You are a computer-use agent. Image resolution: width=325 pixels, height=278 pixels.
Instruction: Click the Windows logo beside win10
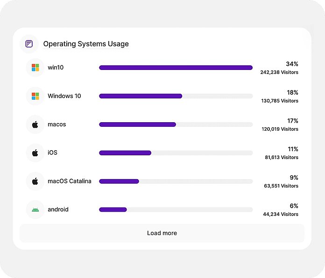35,68
